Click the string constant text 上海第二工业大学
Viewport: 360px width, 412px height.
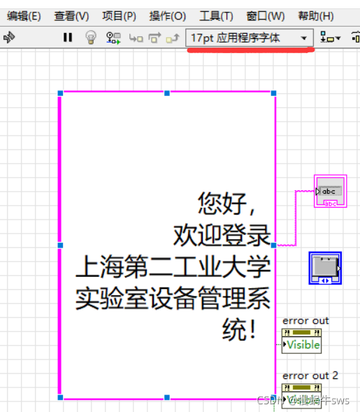pos(173,267)
